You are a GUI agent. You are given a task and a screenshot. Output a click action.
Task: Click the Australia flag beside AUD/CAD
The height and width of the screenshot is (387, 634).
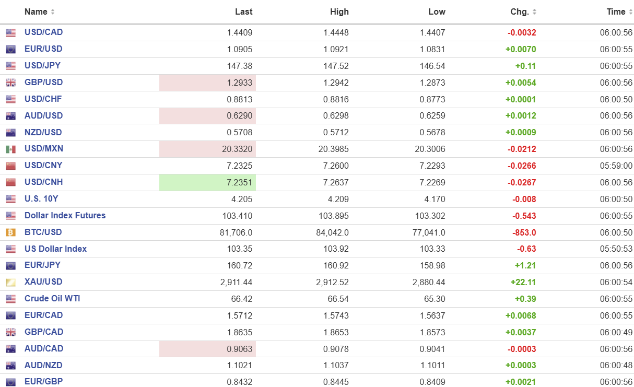pyautogui.click(x=10, y=349)
